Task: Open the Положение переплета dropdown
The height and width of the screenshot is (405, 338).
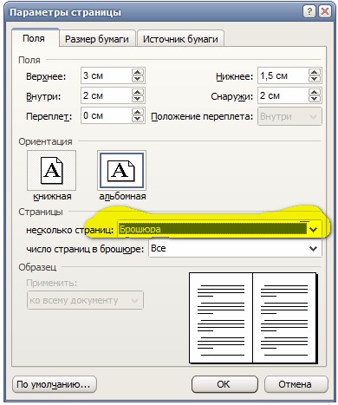Action: point(289,116)
